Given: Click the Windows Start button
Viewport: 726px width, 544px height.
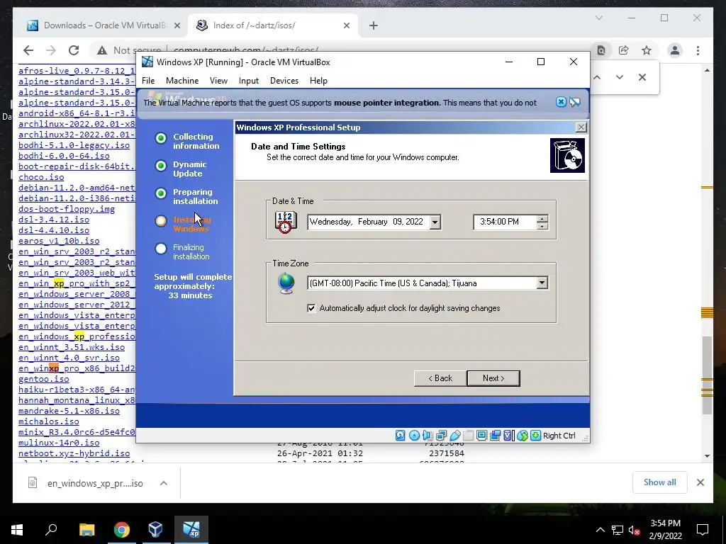Looking at the screenshot, I should click(x=17, y=530).
